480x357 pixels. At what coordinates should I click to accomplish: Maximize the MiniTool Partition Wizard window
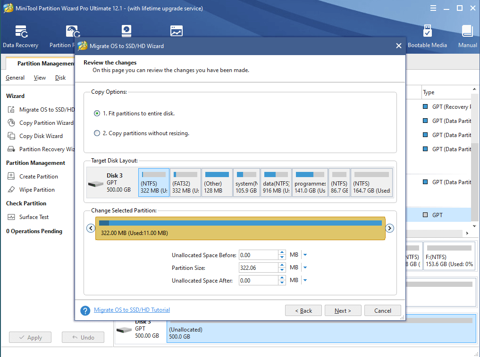click(x=460, y=8)
